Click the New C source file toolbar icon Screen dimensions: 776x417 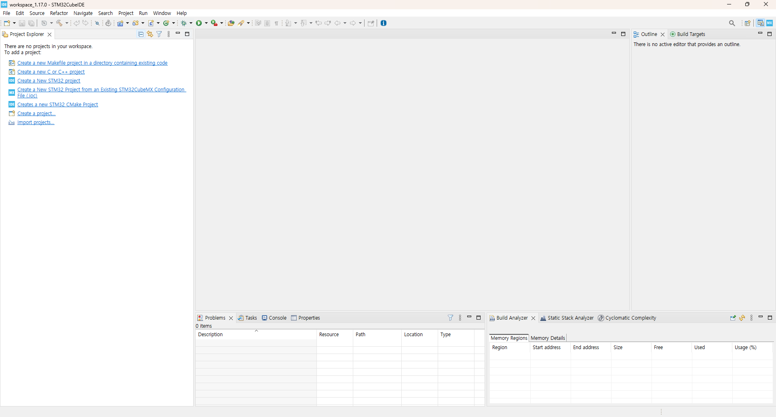click(151, 23)
